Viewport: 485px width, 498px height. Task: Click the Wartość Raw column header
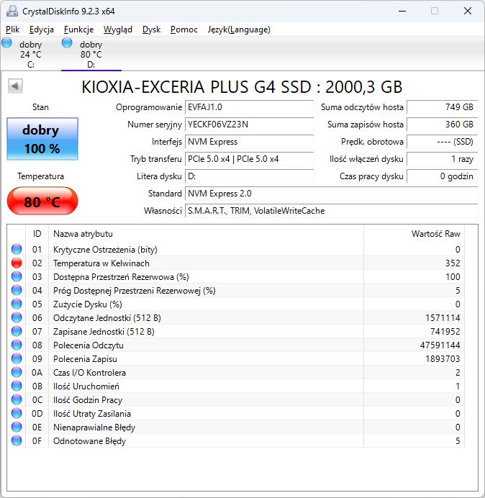pos(414,234)
